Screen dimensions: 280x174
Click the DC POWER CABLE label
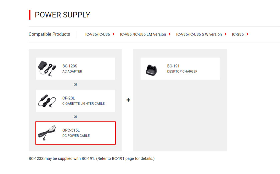(x=76, y=136)
